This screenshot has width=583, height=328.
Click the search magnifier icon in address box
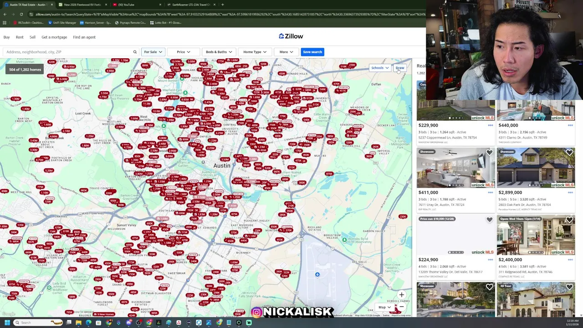(x=135, y=52)
